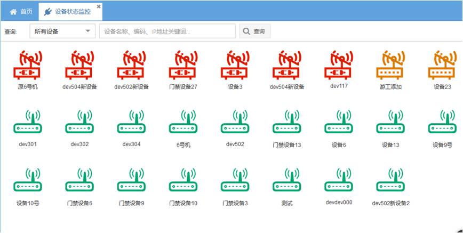
Task: Click the red 门禁设备27 device icon
Action: point(183,65)
